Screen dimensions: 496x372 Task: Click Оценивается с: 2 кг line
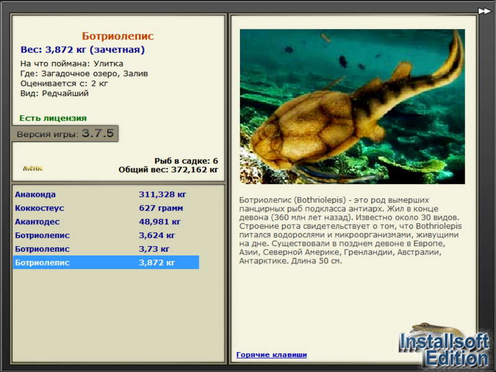click(64, 84)
